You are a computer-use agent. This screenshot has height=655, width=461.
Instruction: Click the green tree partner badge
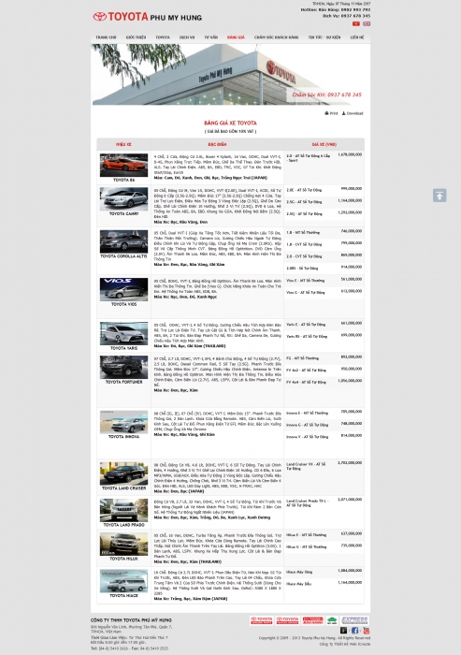[332, 620]
